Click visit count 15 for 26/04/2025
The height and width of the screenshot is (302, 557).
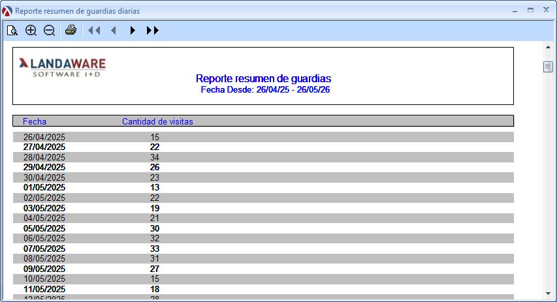pos(155,137)
